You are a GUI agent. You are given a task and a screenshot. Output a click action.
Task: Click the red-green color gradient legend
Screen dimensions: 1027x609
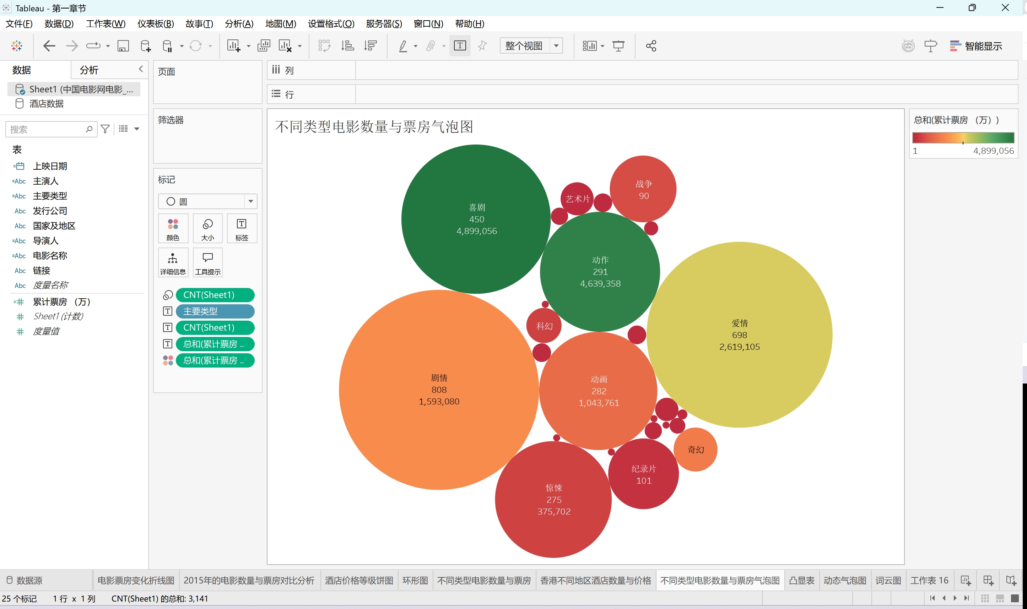point(963,137)
